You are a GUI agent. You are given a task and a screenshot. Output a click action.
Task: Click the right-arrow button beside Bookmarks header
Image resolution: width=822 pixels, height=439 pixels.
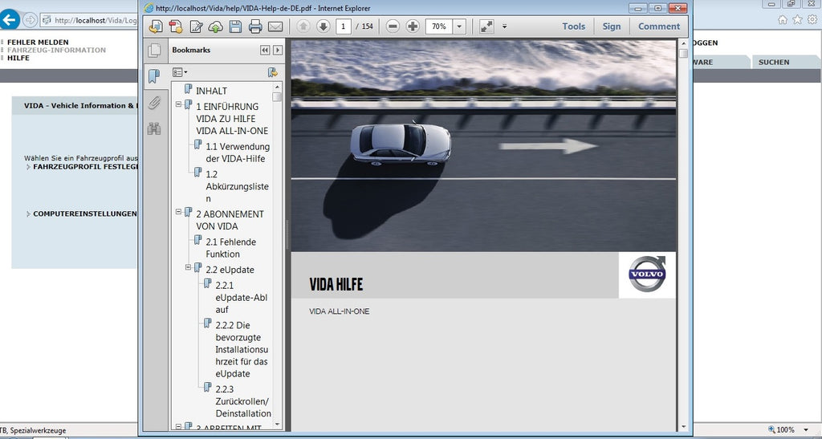coord(278,51)
